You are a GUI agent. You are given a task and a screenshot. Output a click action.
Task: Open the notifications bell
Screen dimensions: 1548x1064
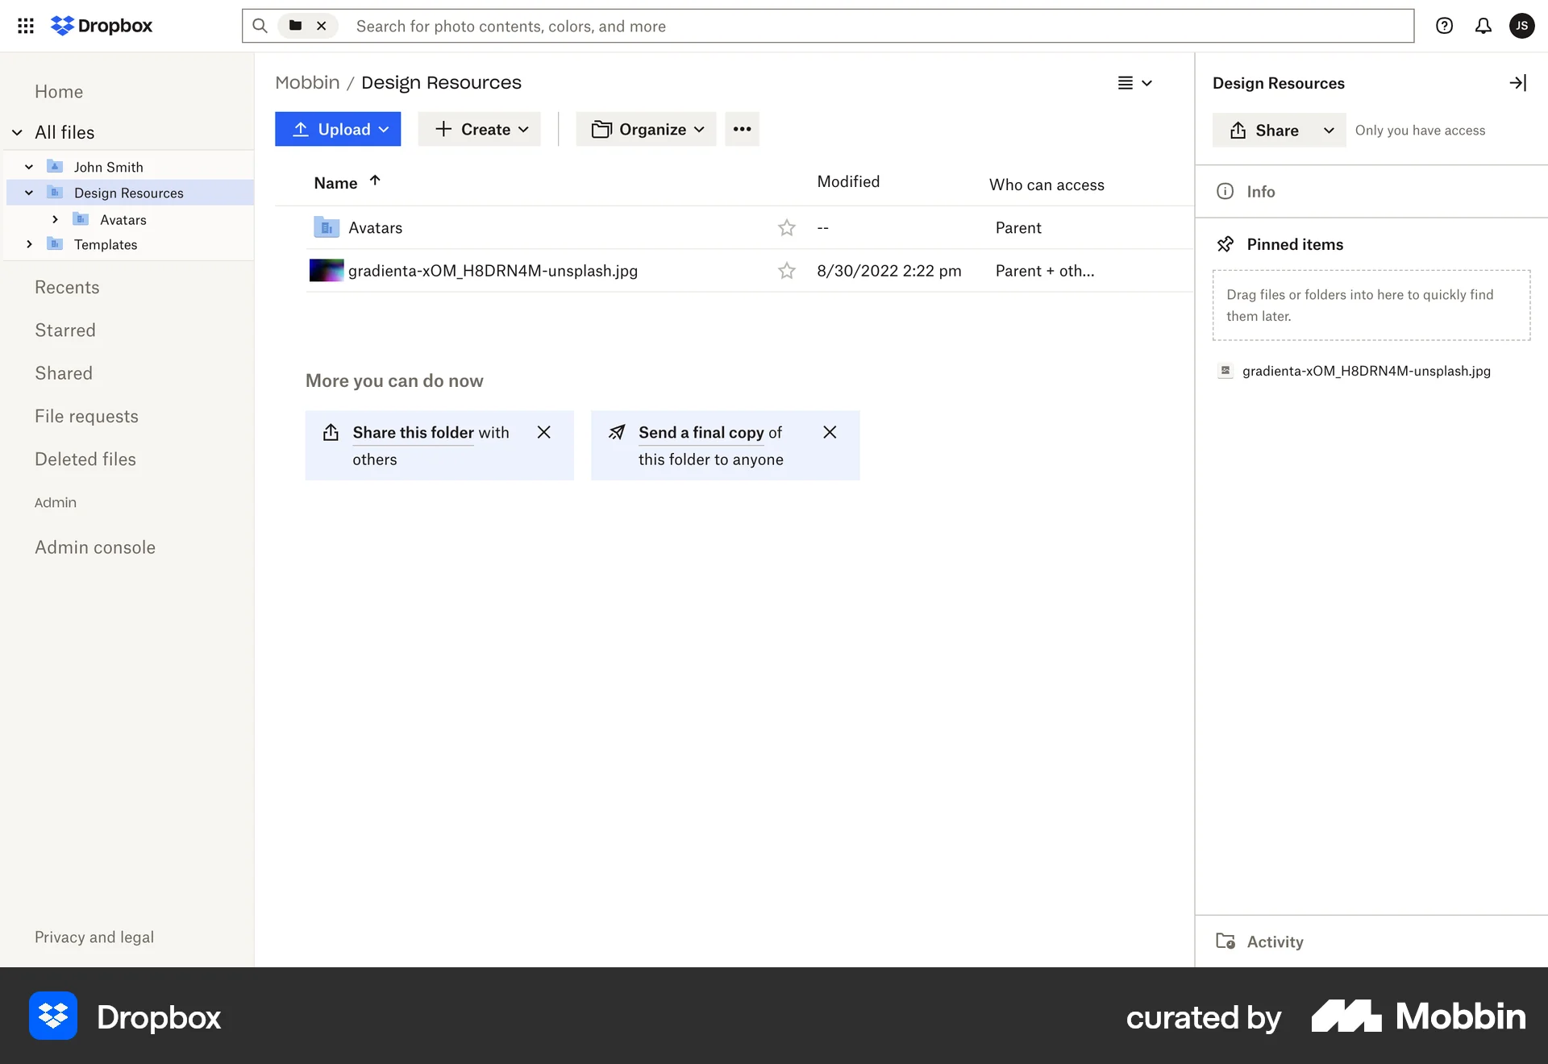[x=1483, y=25]
